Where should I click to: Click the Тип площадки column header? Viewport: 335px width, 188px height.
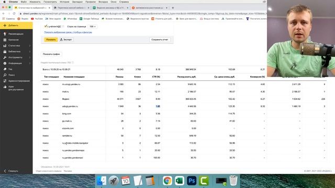click(51, 77)
